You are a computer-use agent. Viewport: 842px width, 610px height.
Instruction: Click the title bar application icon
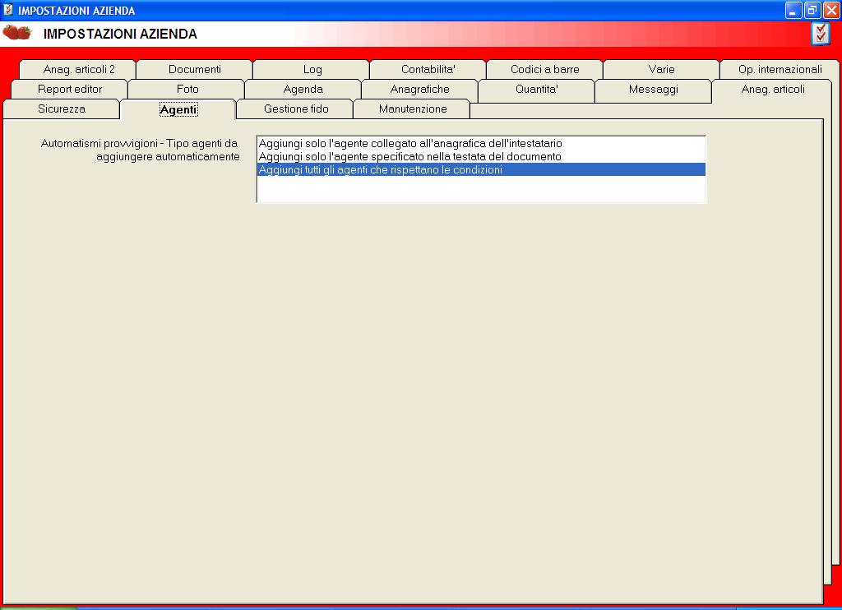pyautogui.click(x=8, y=10)
